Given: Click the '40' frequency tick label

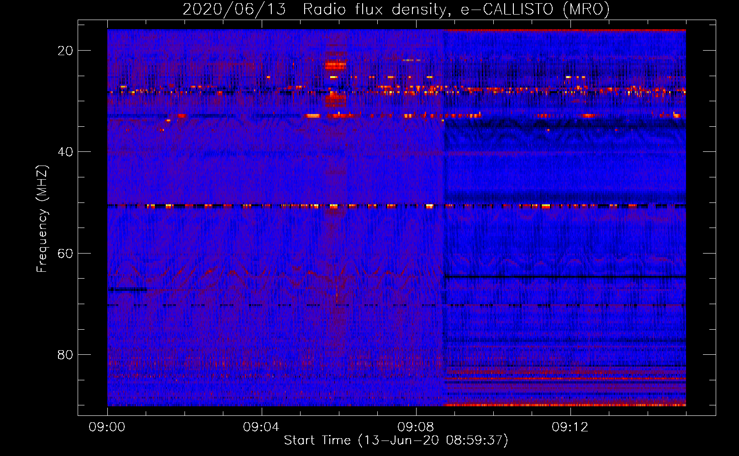Looking at the screenshot, I should 65,152.
